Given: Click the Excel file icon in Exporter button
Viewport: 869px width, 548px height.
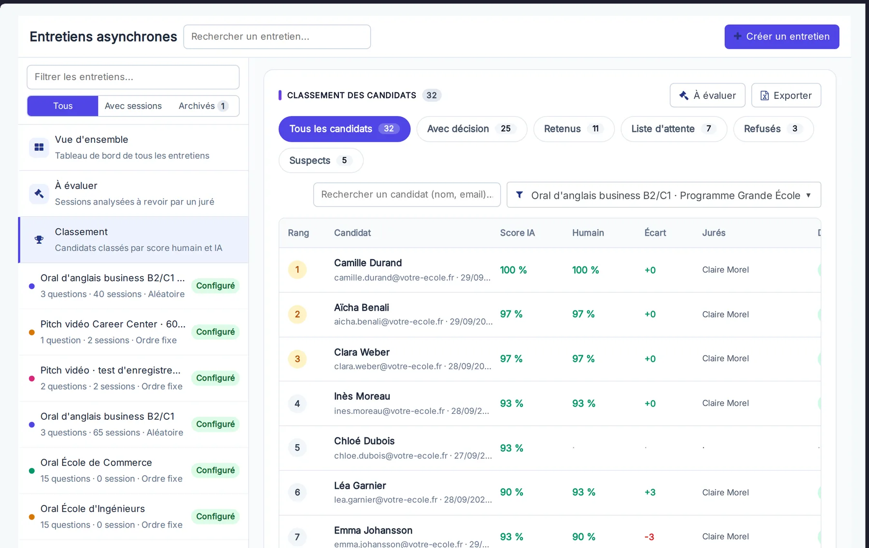Looking at the screenshot, I should pyautogui.click(x=765, y=96).
